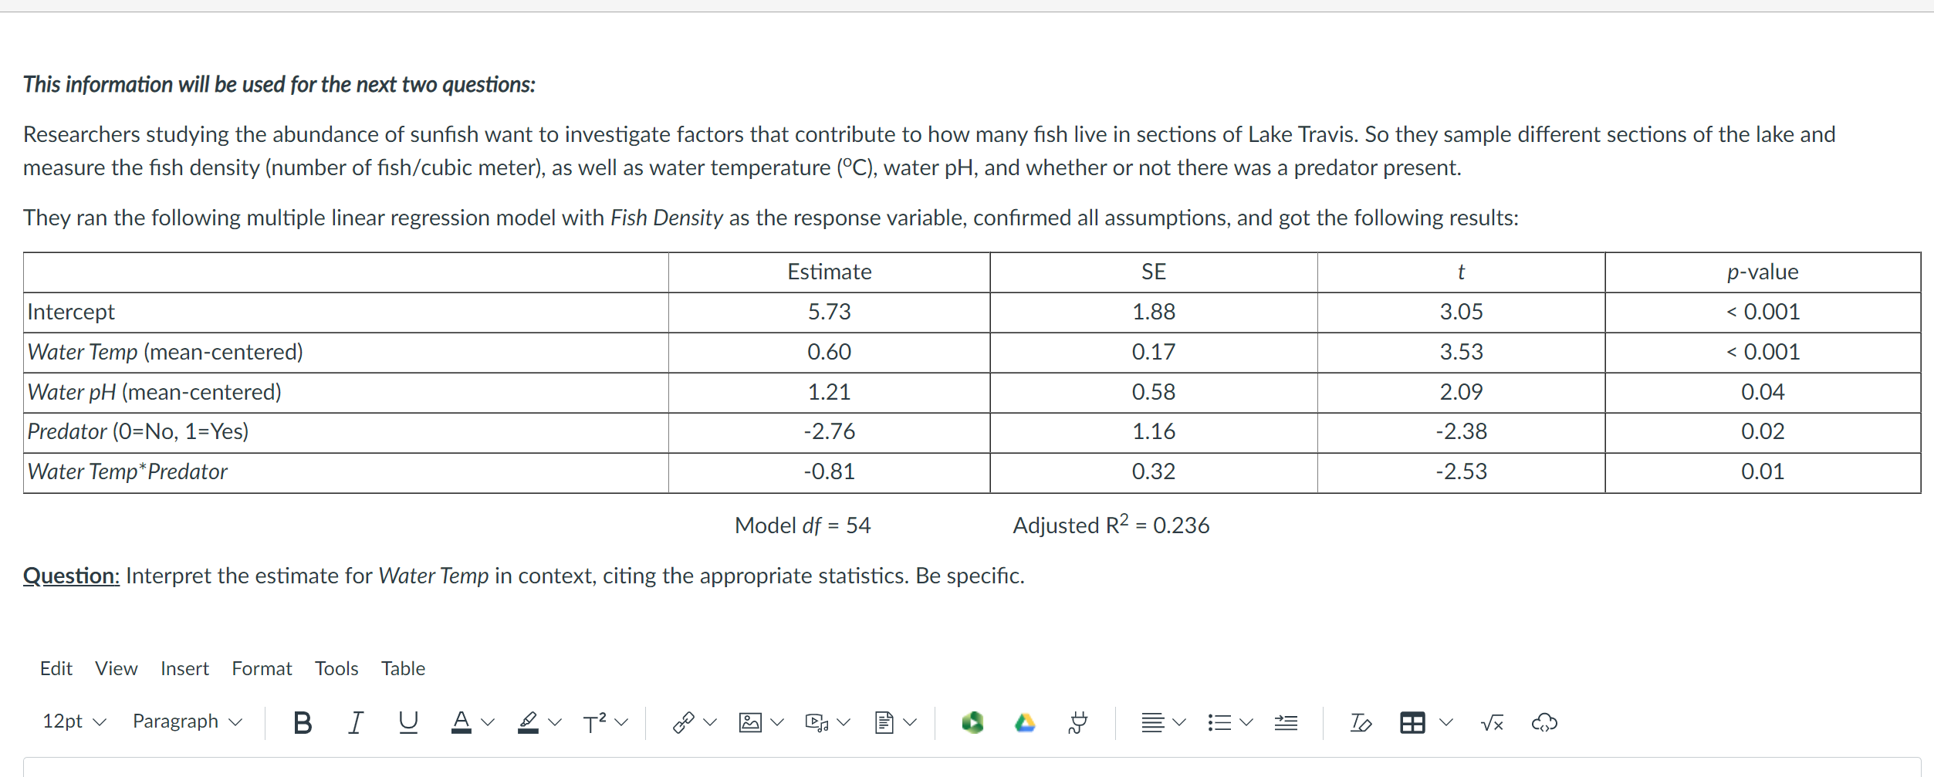Click the increase indent icon
Image resolution: width=1934 pixels, height=777 pixels.
(1286, 723)
